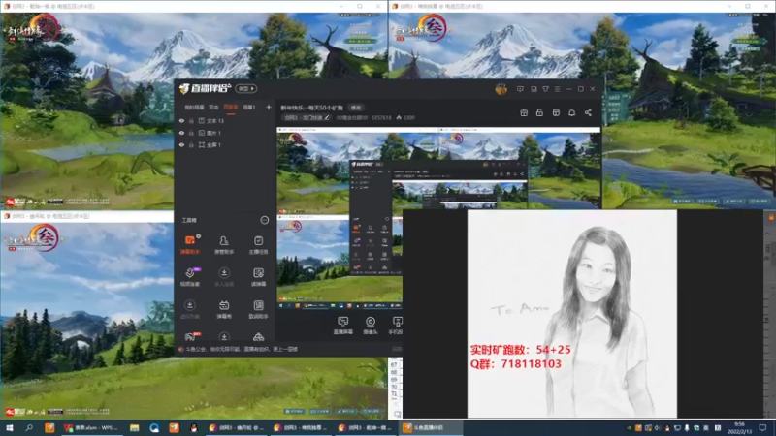This screenshot has width=776, height=436.
Task: Open the mode switch pill beside app logo
Action: coord(246,88)
